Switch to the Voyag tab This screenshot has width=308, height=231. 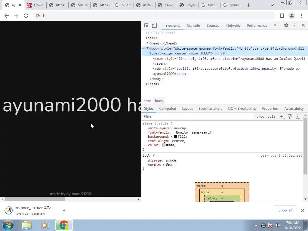point(188,5)
